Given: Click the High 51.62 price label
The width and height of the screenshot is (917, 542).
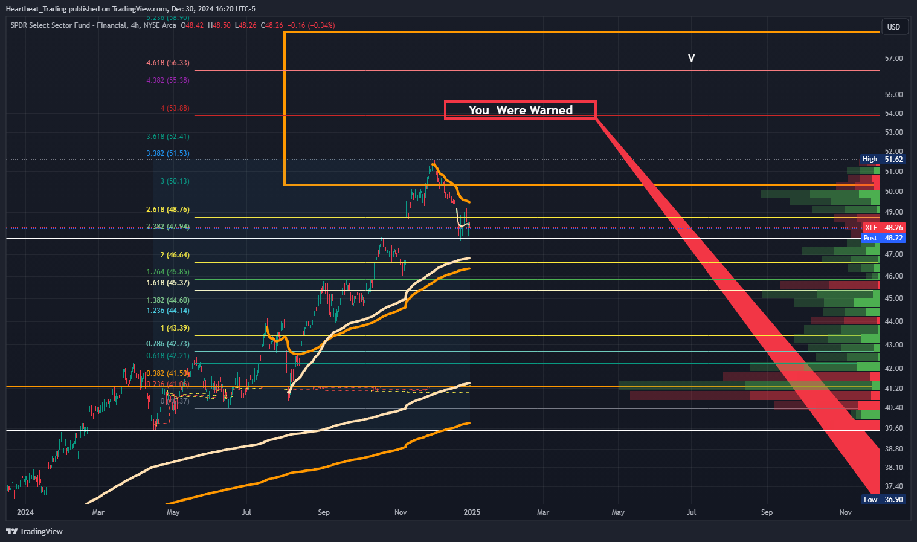Looking at the screenshot, I should (x=883, y=160).
